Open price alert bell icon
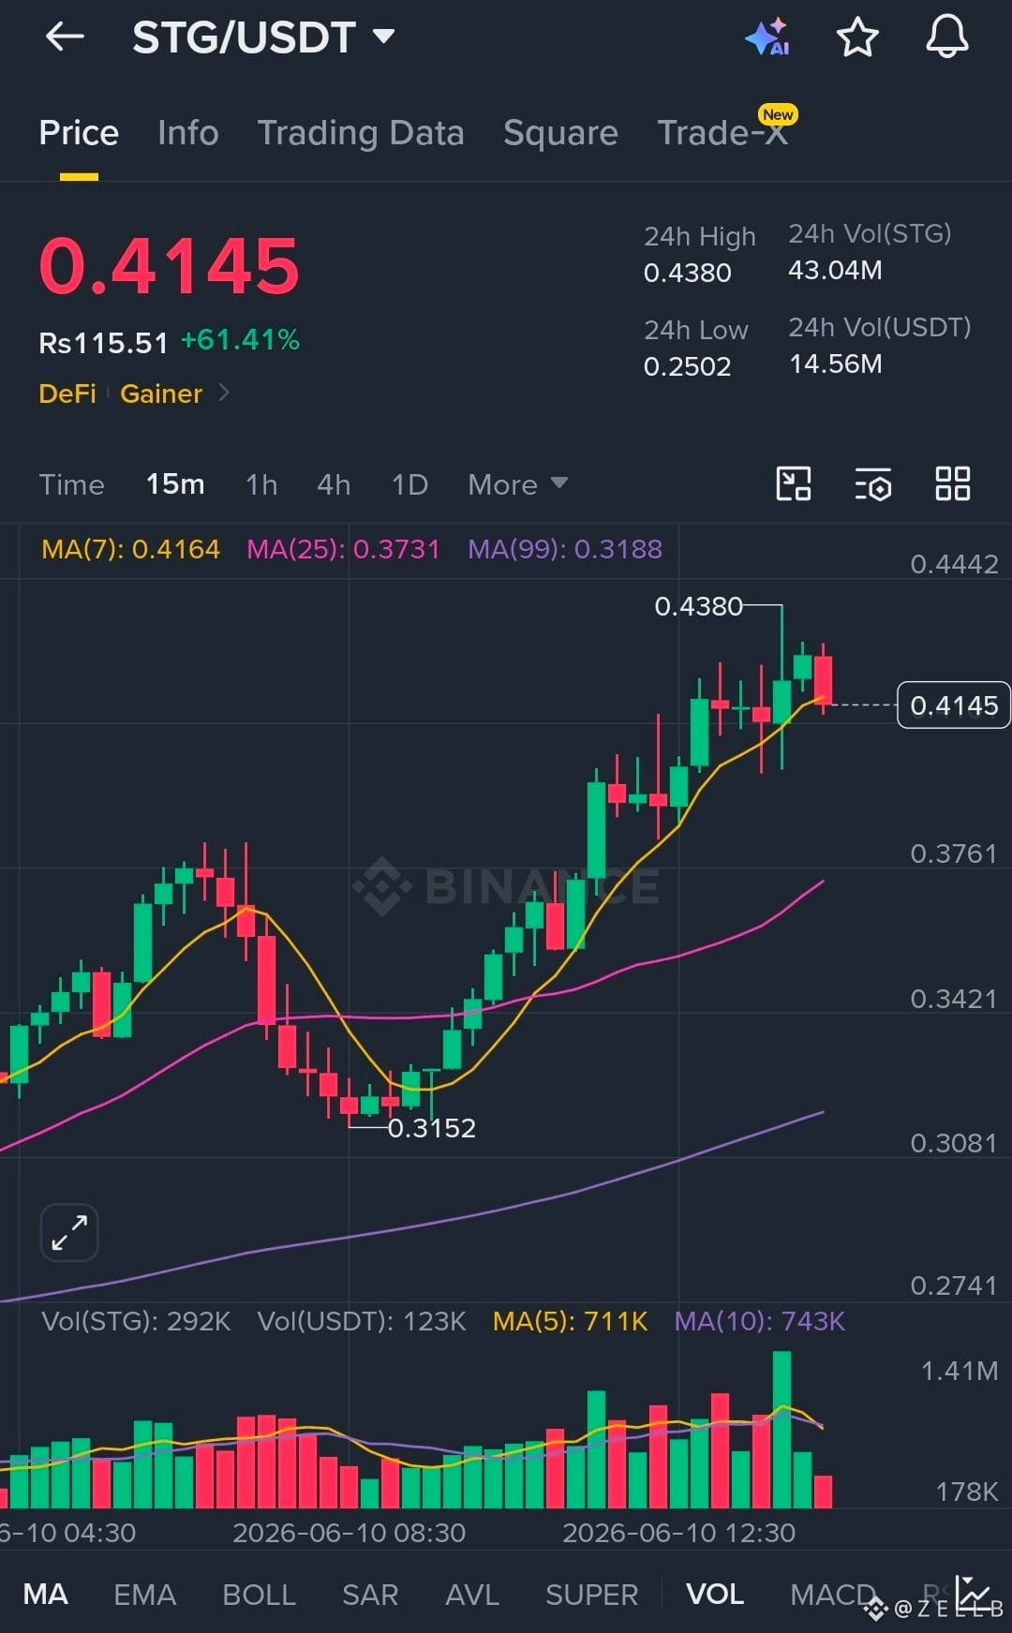 pos(947,37)
